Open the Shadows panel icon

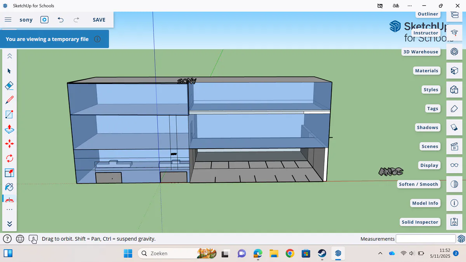[454, 127]
